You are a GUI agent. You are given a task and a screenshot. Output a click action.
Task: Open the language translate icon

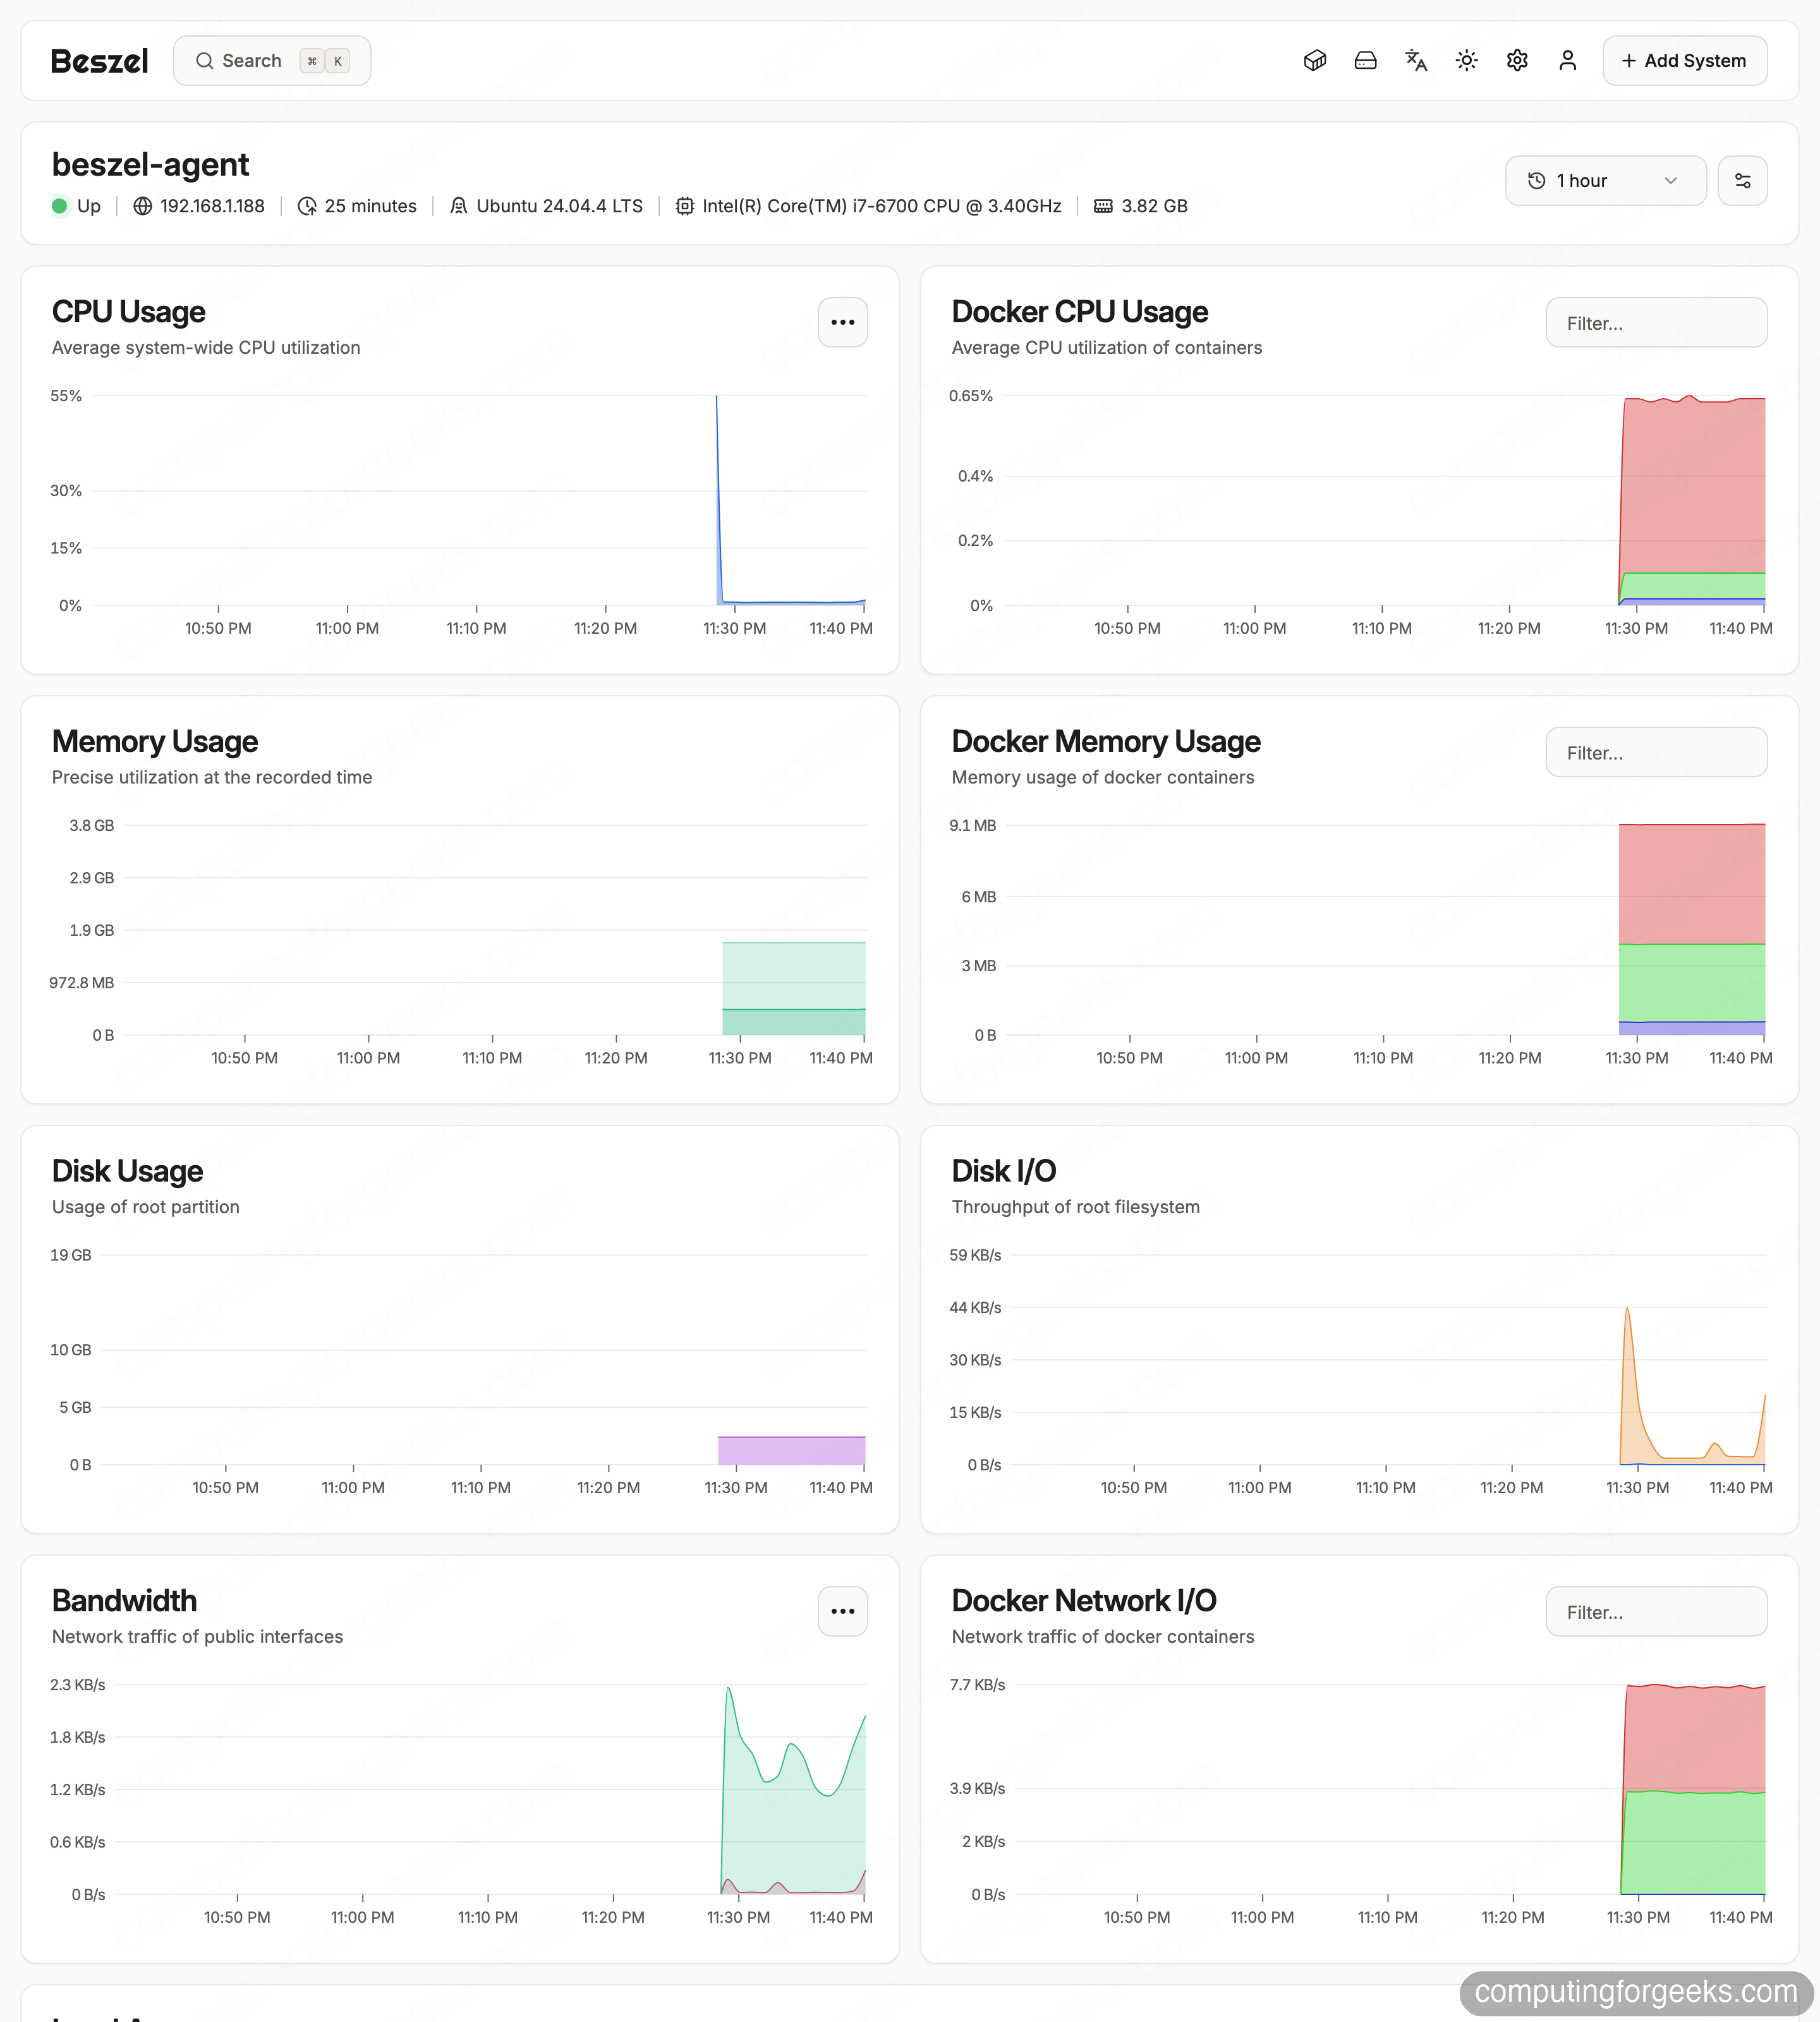pyautogui.click(x=1416, y=61)
